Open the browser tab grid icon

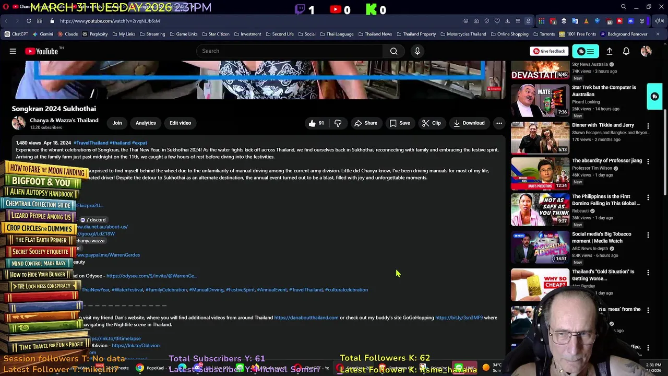tap(40, 21)
